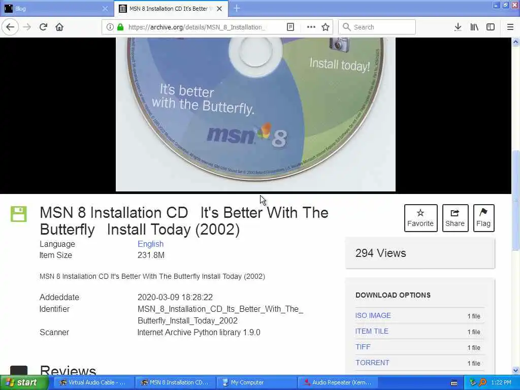Screen dimensions: 520x390
Task: Click the first system tray icon beside the magnifier
Action: (x=473, y=382)
